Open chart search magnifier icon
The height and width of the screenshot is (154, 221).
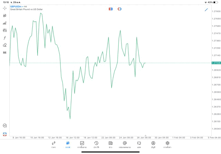4,126
